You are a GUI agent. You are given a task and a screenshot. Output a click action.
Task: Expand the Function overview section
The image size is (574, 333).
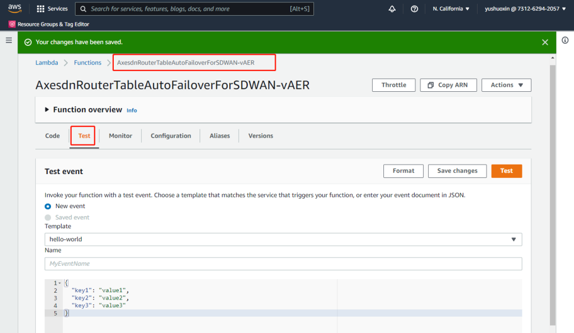point(47,110)
